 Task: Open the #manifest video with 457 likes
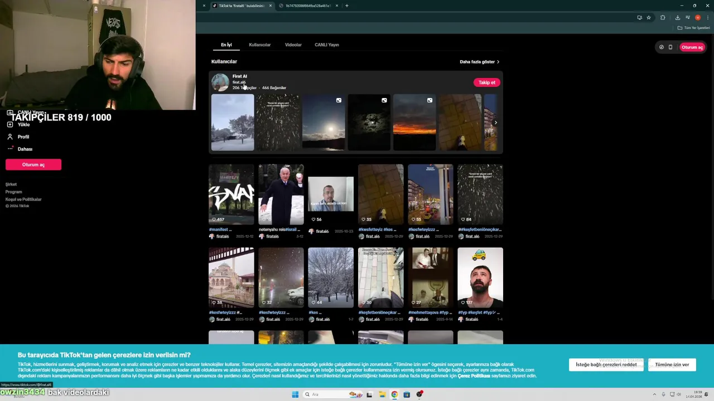pos(231,194)
